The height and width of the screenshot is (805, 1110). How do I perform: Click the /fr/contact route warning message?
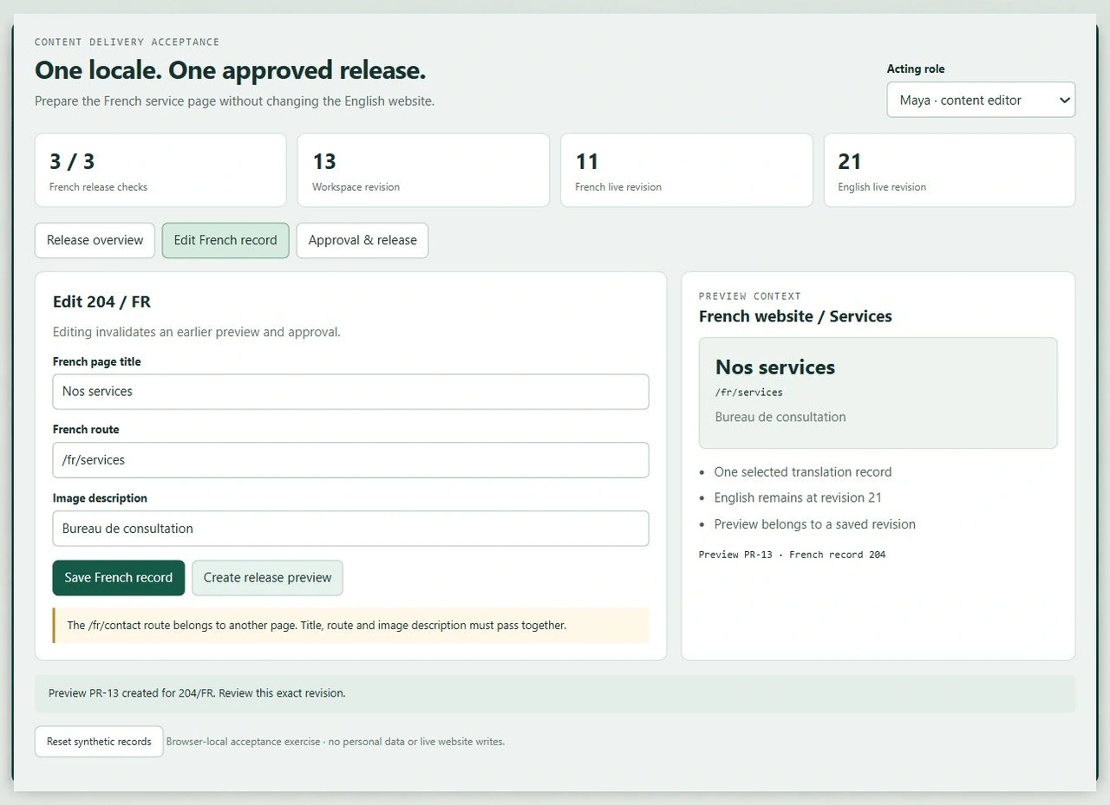coord(350,626)
